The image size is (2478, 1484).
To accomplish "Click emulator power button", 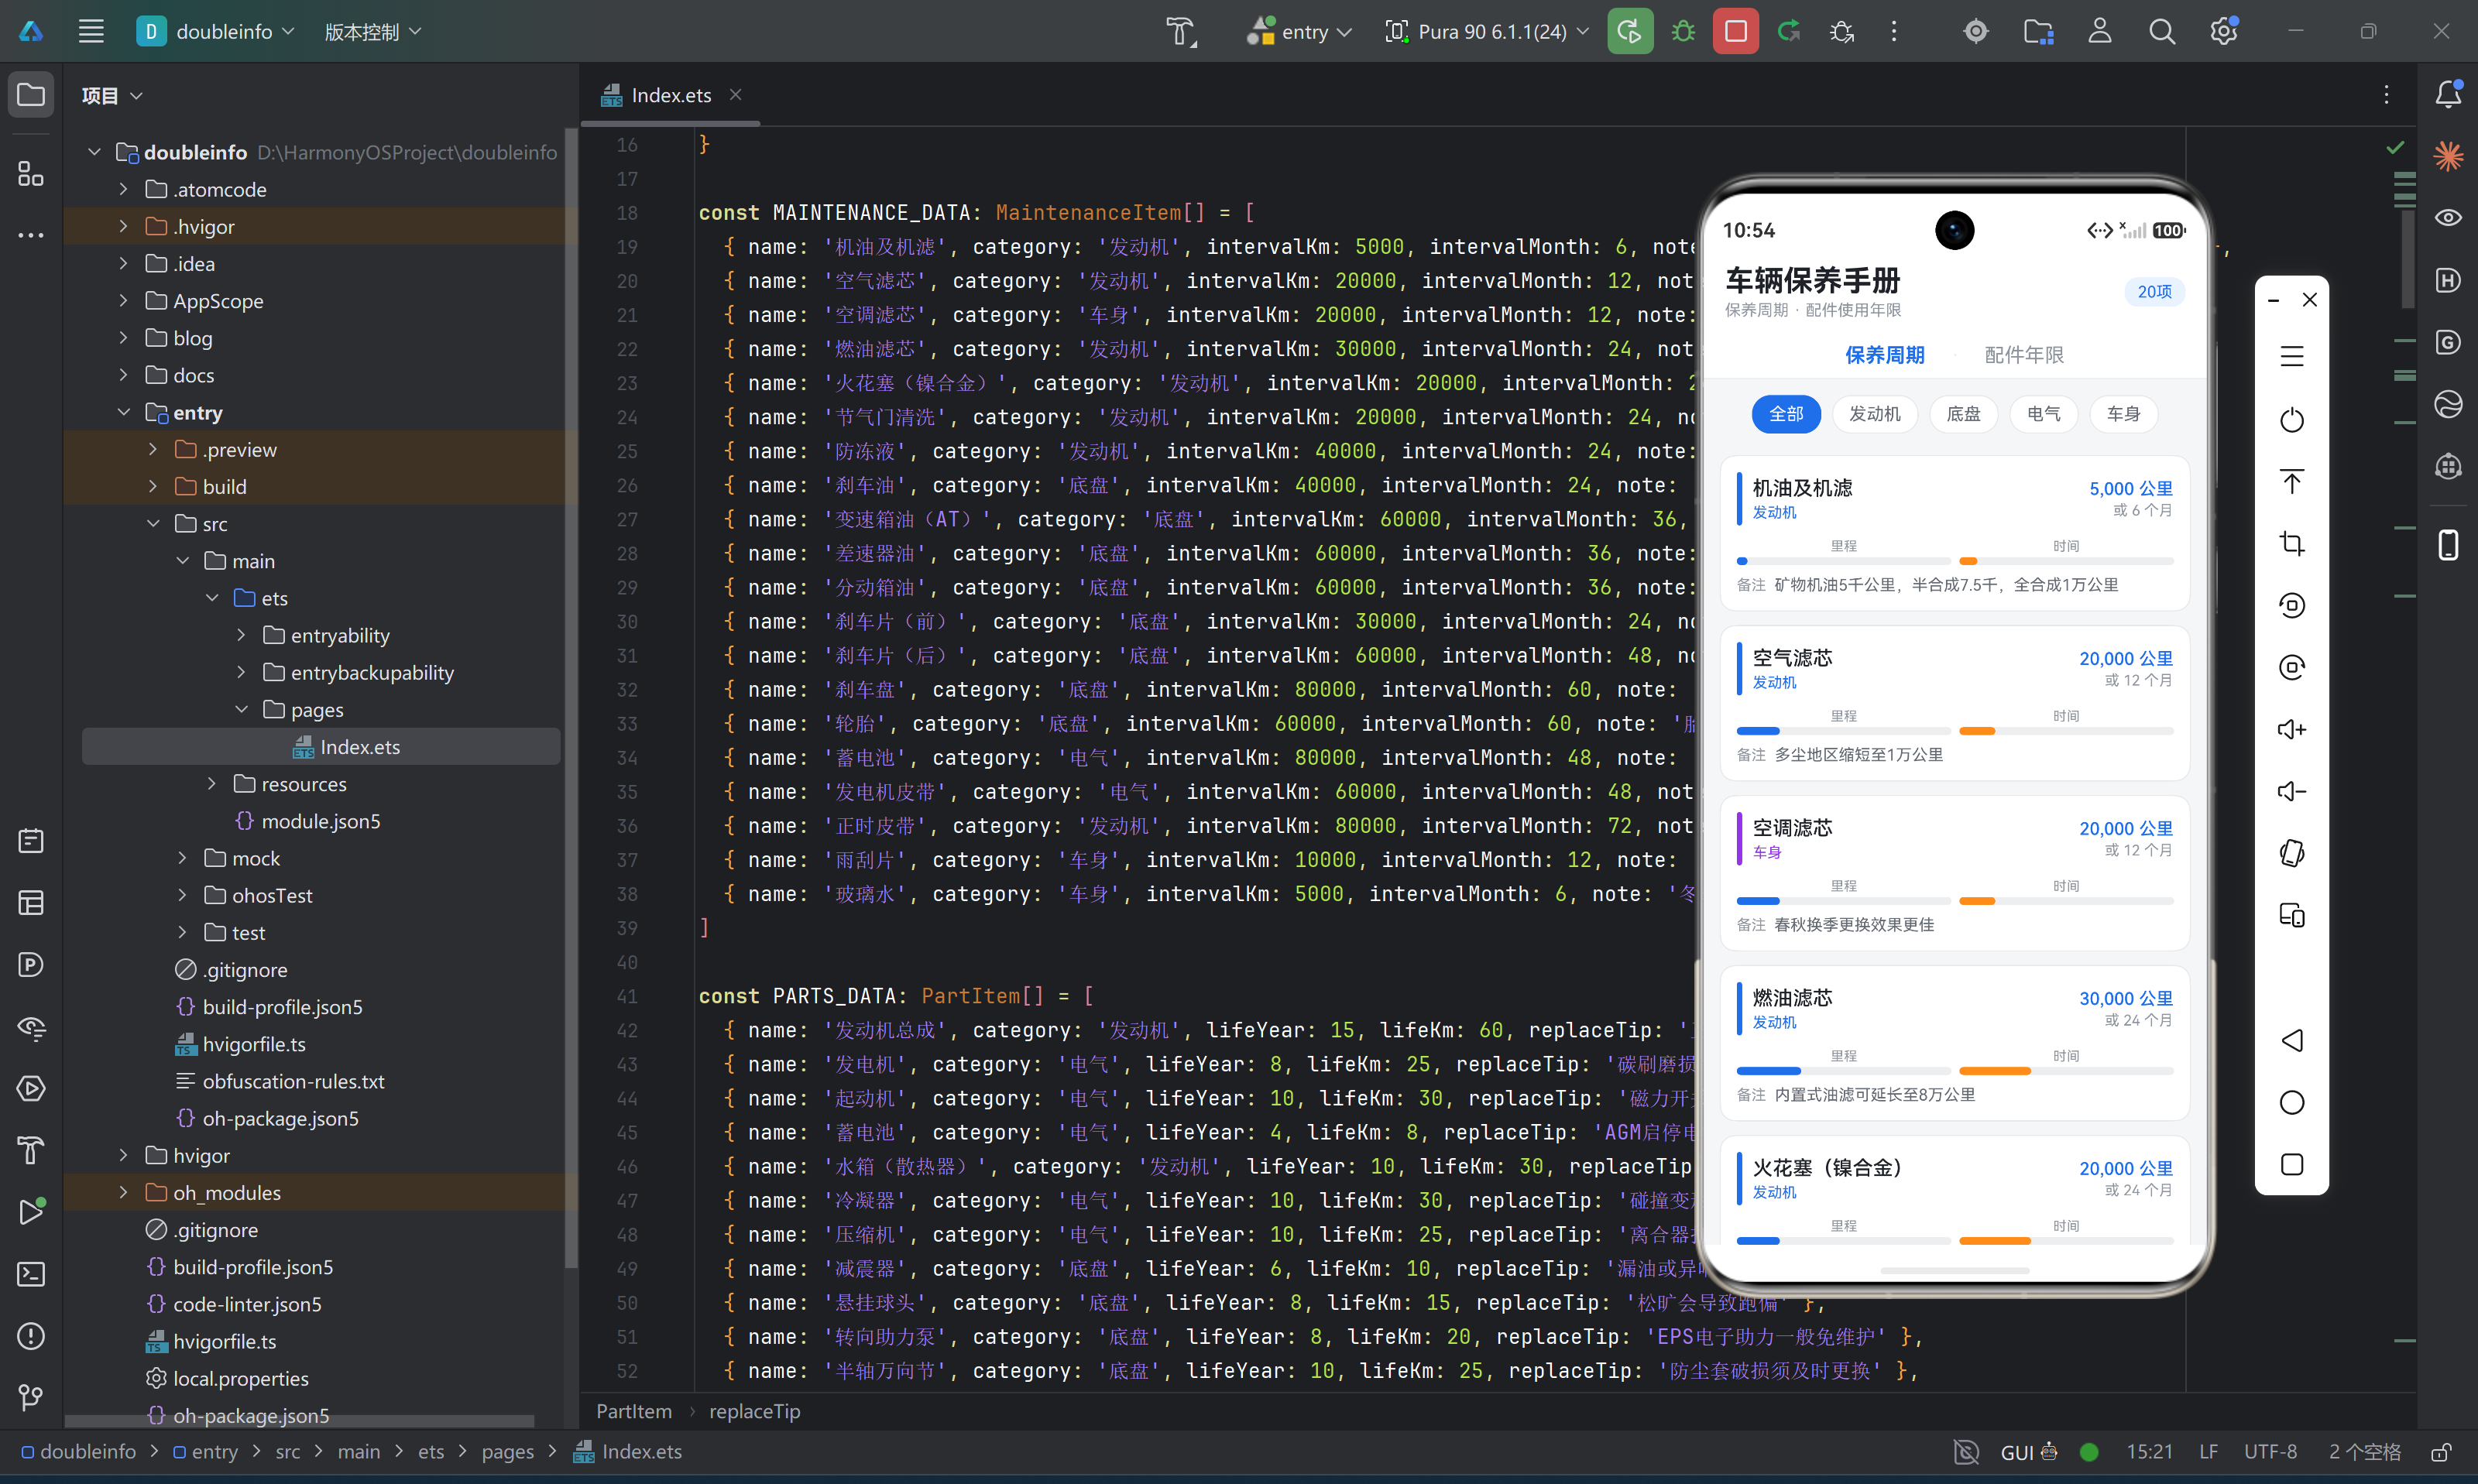I will pyautogui.click(x=2291, y=420).
